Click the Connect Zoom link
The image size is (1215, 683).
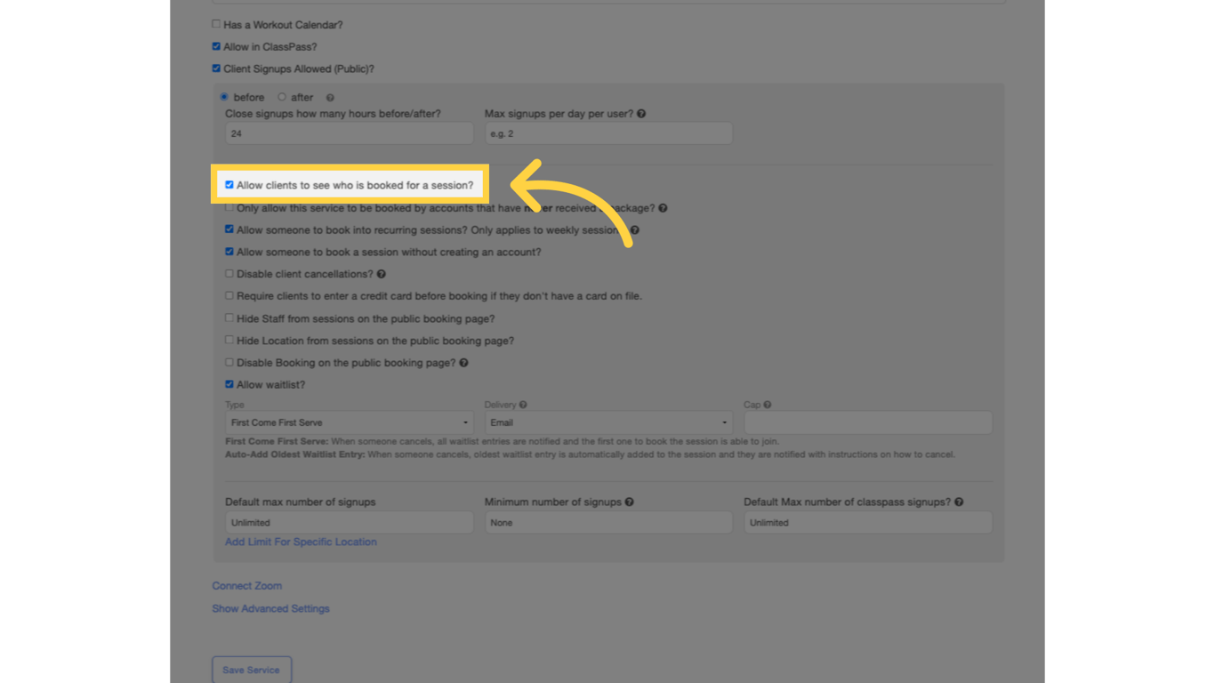click(x=246, y=585)
